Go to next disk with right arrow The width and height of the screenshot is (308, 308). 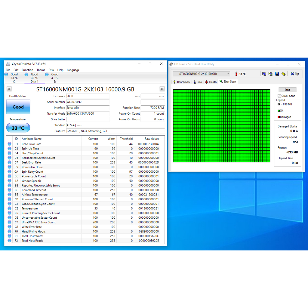coord(162,89)
